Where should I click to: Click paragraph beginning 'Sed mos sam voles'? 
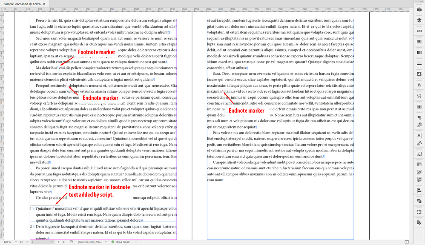[103, 50]
